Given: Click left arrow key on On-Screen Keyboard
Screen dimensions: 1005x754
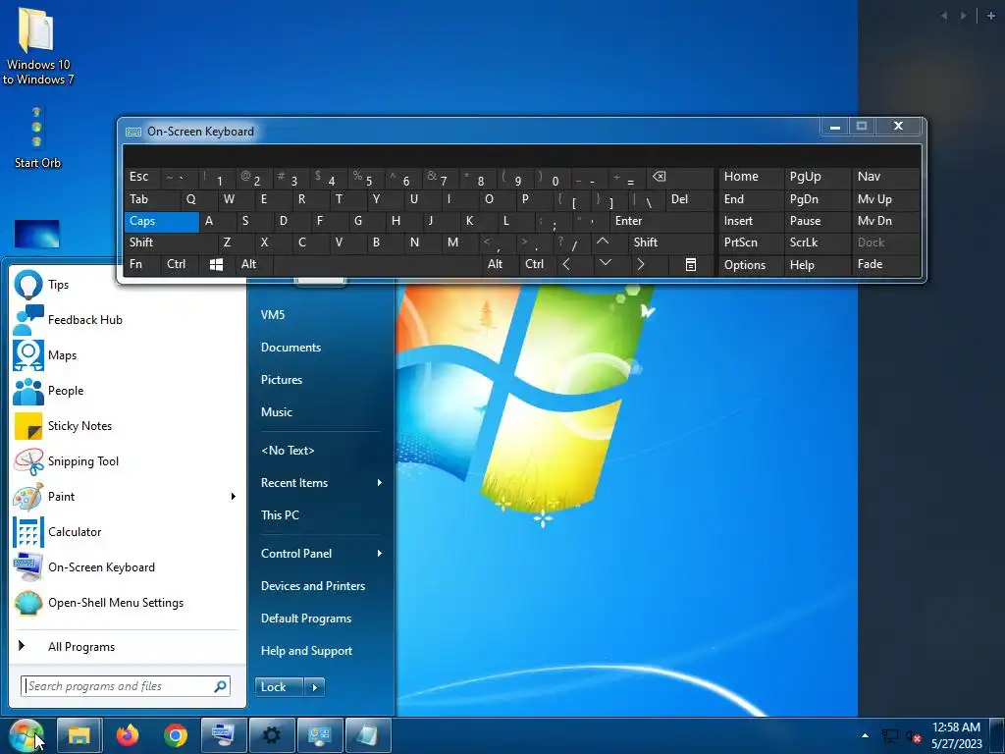Looking at the screenshot, I should click(x=566, y=264).
